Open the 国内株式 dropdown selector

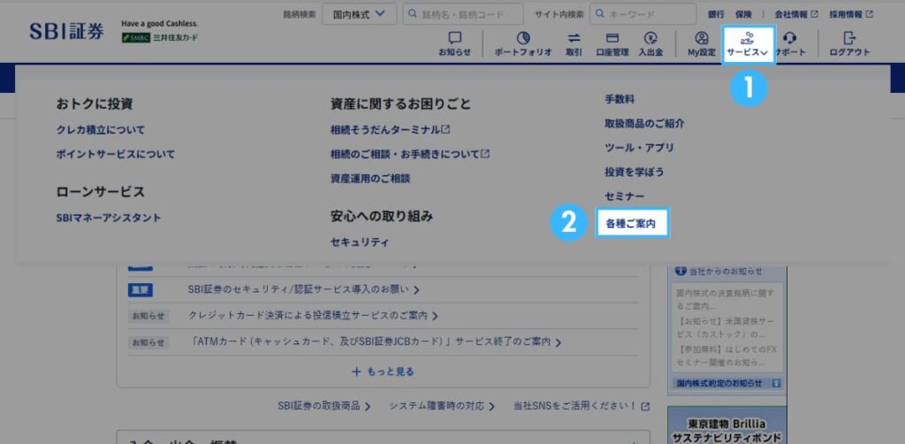coord(359,14)
